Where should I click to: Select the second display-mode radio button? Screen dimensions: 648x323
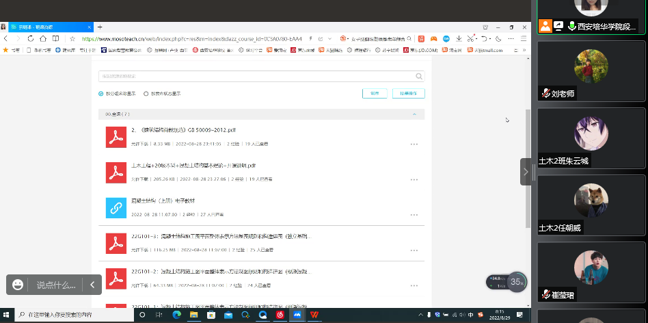pyautogui.click(x=146, y=94)
